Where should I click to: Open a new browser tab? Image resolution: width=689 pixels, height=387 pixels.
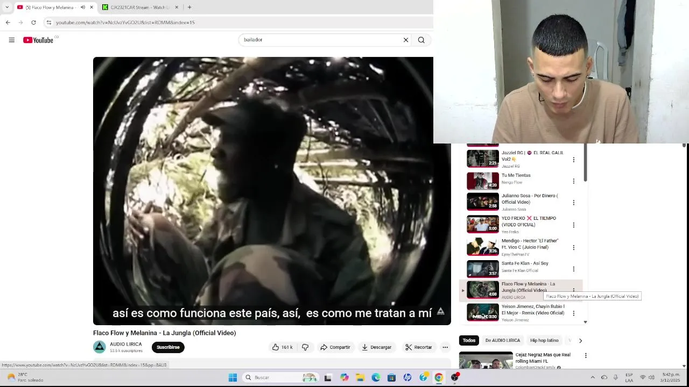coord(189,8)
